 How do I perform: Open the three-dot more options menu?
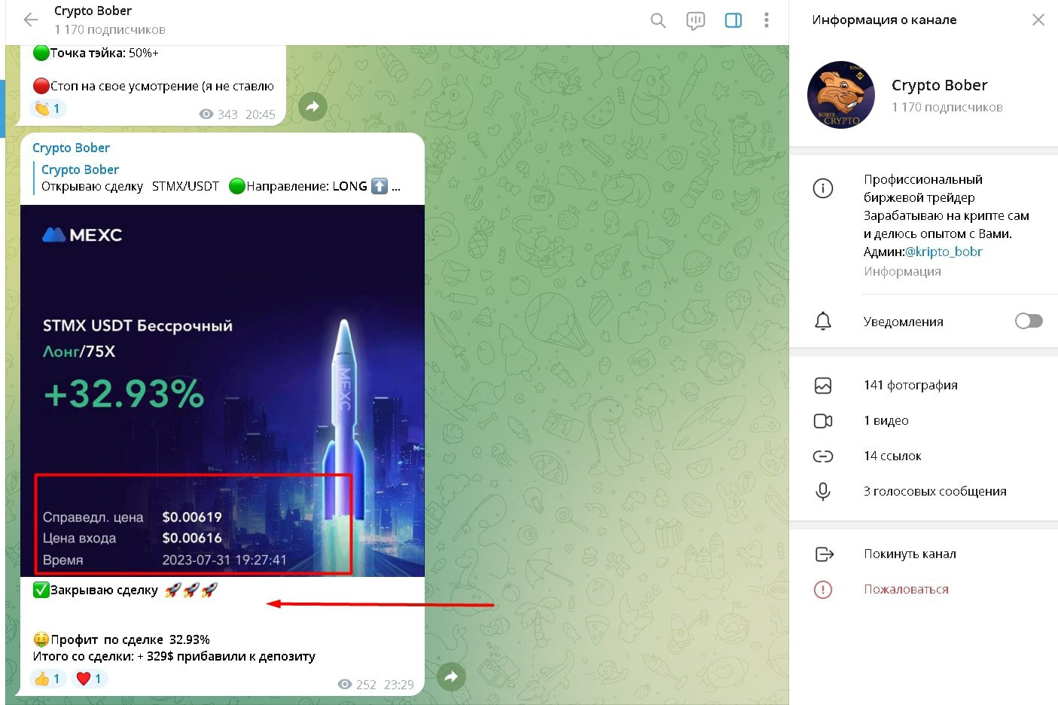pyautogui.click(x=767, y=20)
